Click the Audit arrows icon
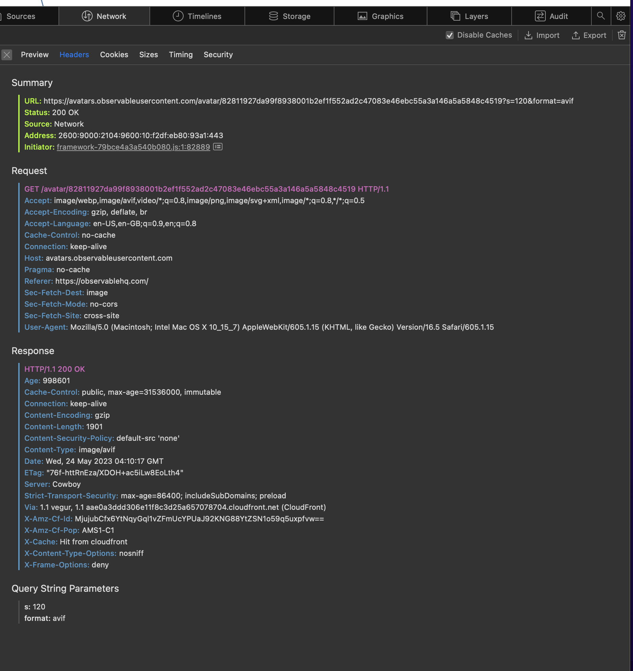Screen dimensions: 633x671 tap(540, 16)
